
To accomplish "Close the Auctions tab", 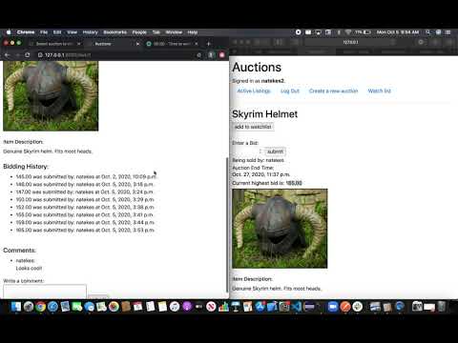I will click(137, 44).
